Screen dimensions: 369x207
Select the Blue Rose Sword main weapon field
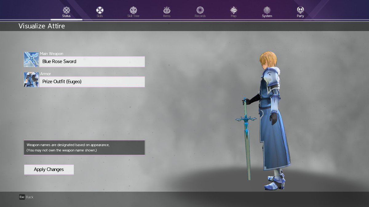92,61
